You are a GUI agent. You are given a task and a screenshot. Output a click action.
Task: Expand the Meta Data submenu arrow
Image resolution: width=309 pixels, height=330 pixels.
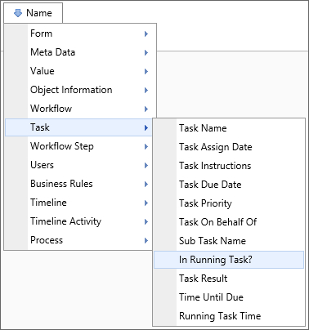coord(146,52)
